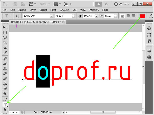
Task: Launch Bridge from the application bar
Action: (15, 4)
